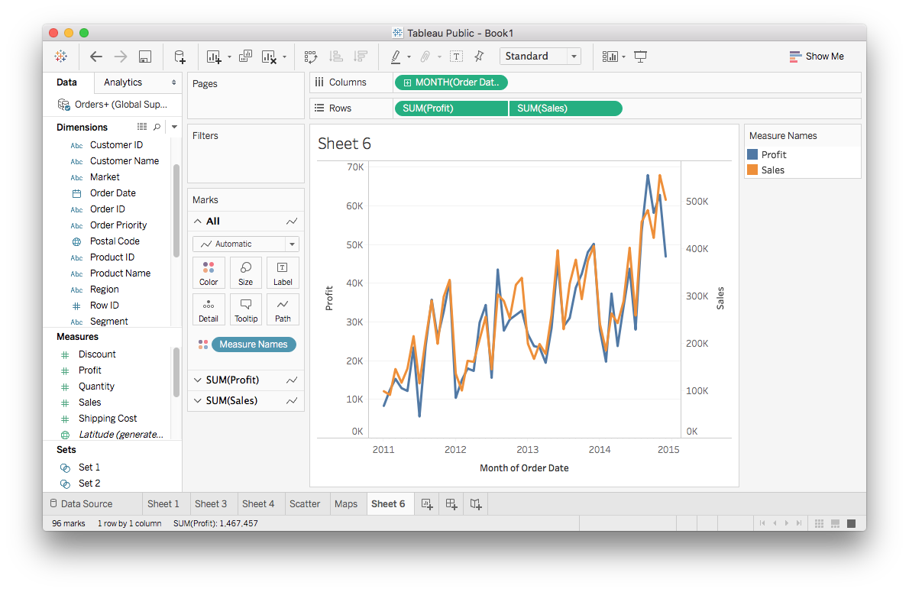Collapse the All marks section

point(199,221)
